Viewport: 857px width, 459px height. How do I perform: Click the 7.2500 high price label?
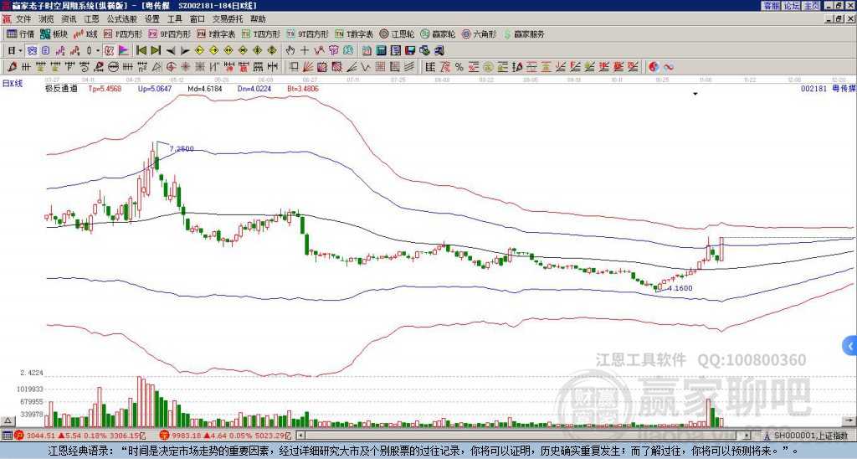point(182,149)
